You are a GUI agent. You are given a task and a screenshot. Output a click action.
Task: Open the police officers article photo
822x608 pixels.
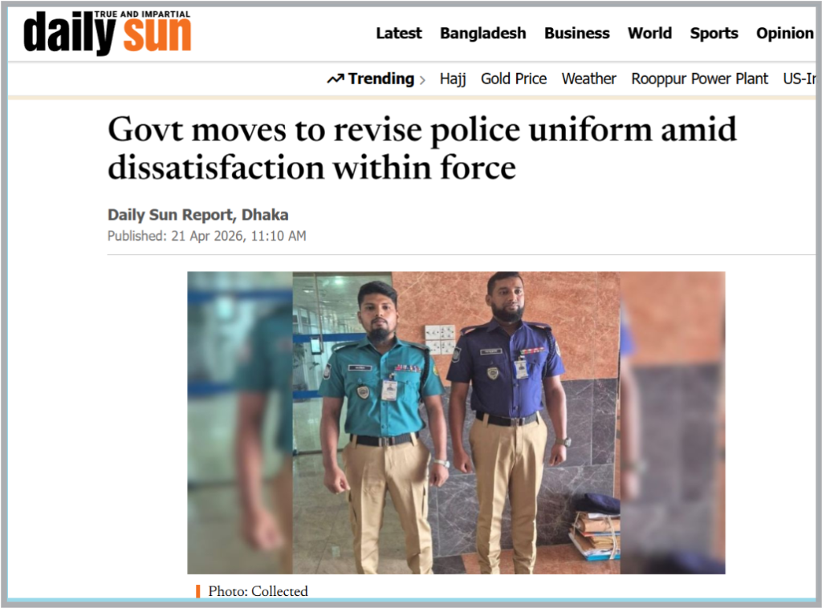pyautogui.click(x=456, y=423)
